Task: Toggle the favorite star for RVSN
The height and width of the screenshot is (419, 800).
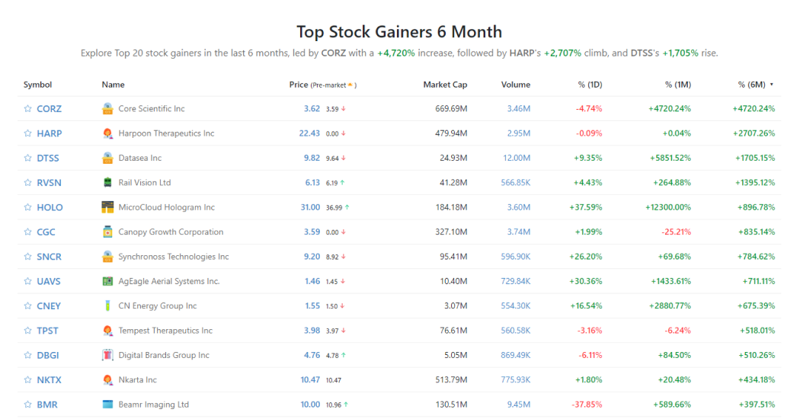Action: [x=27, y=182]
